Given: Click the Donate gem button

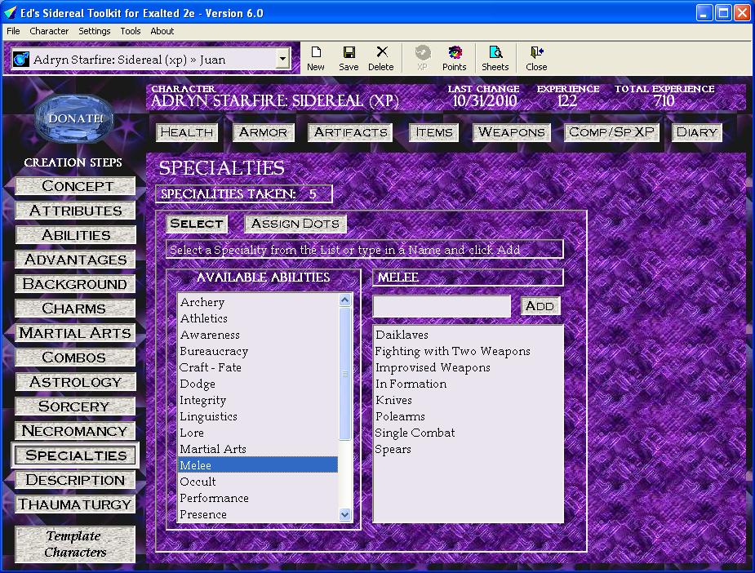Looking at the screenshot, I should pyautogui.click(x=74, y=118).
